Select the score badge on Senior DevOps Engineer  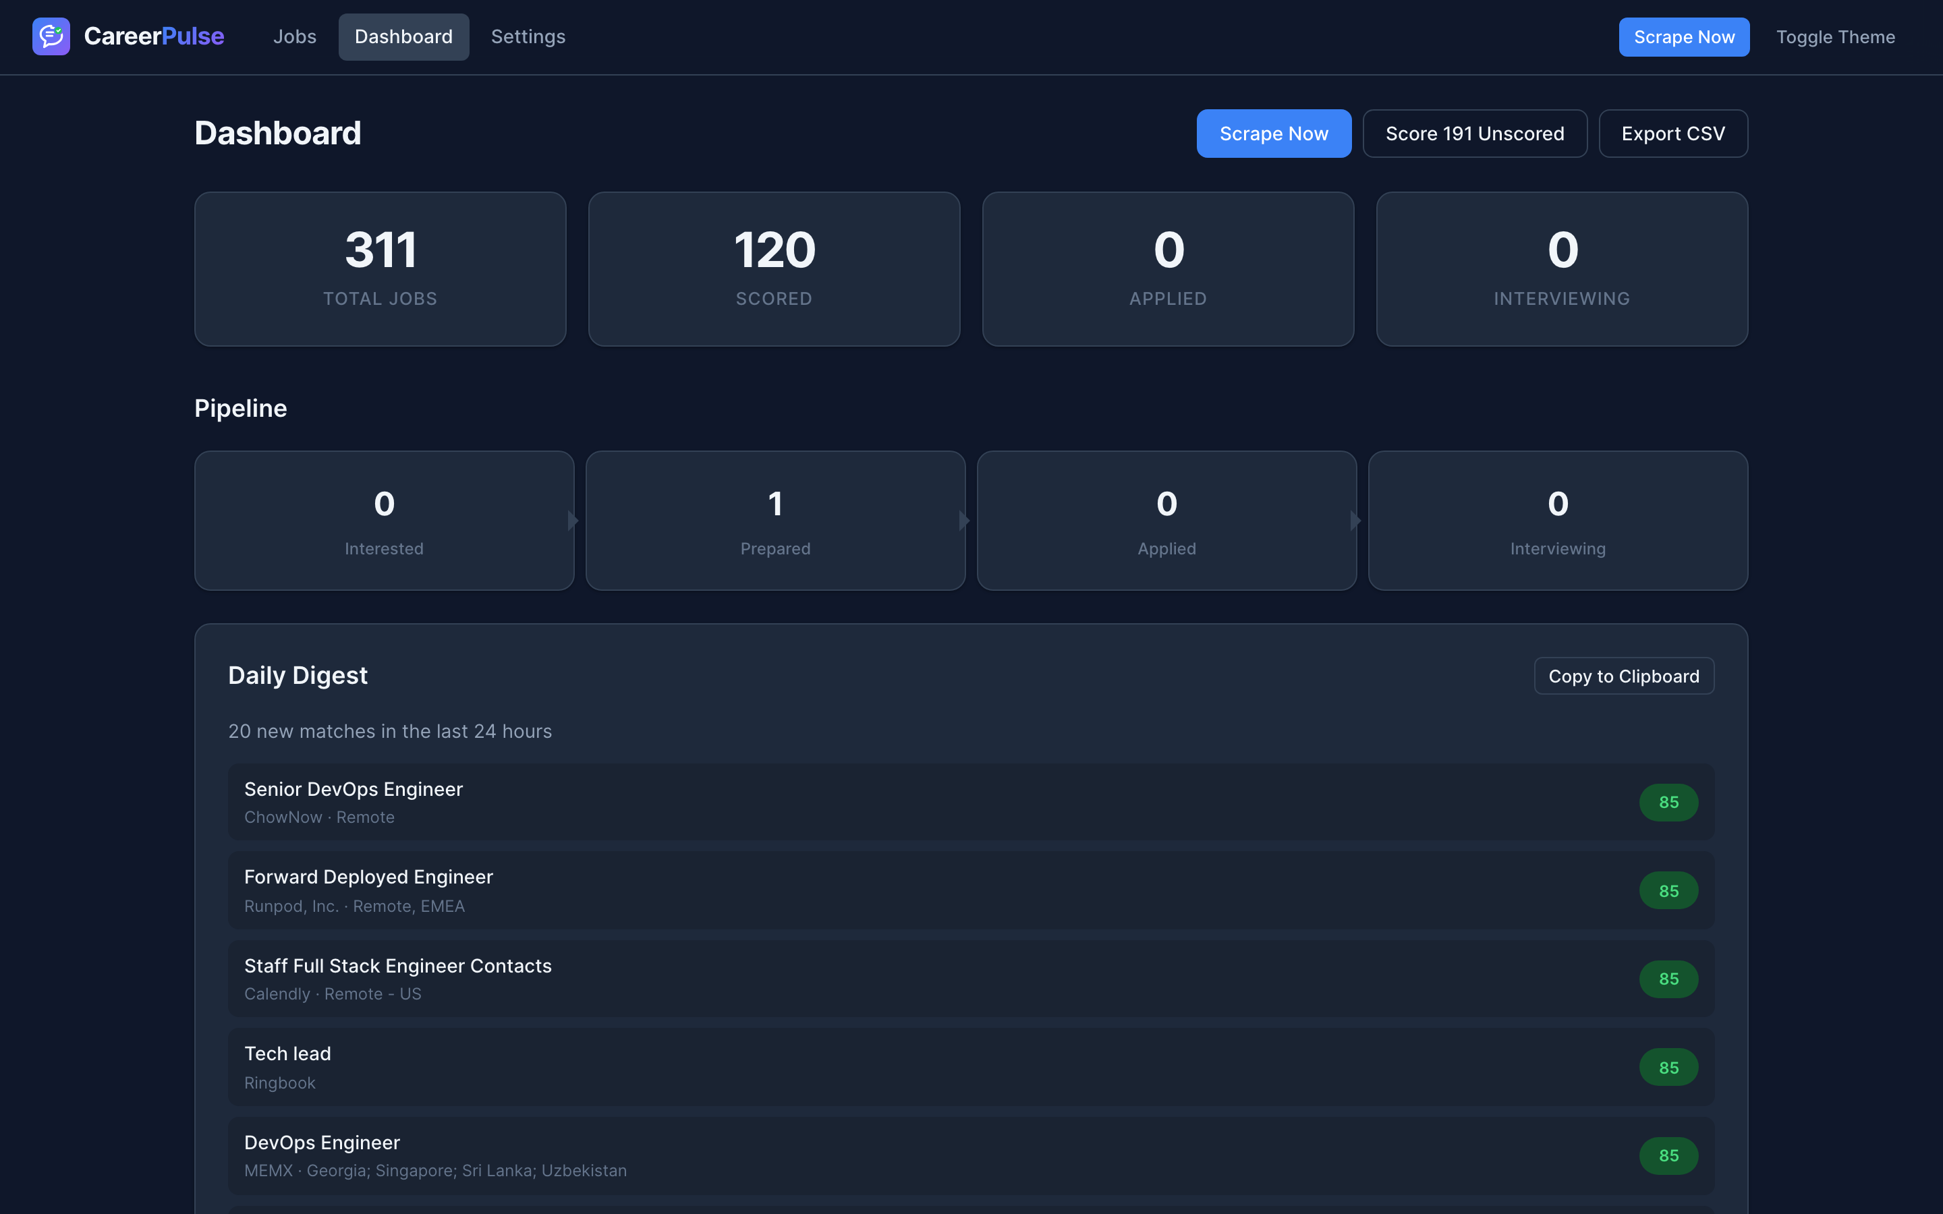pyautogui.click(x=1668, y=802)
